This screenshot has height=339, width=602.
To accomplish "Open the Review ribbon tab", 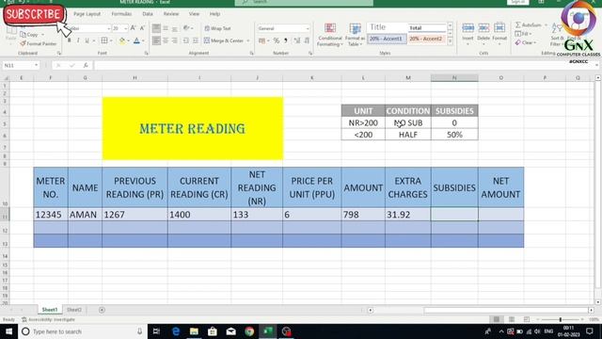I will (171, 14).
